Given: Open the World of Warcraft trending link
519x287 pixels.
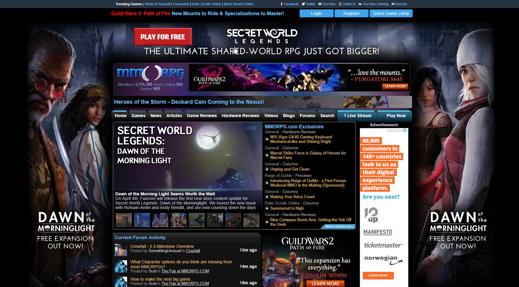Looking at the screenshot, I should click(x=157, y=4).
